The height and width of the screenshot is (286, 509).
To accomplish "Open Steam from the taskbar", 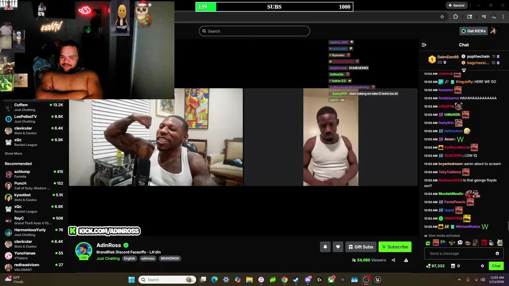I will 296,280.
